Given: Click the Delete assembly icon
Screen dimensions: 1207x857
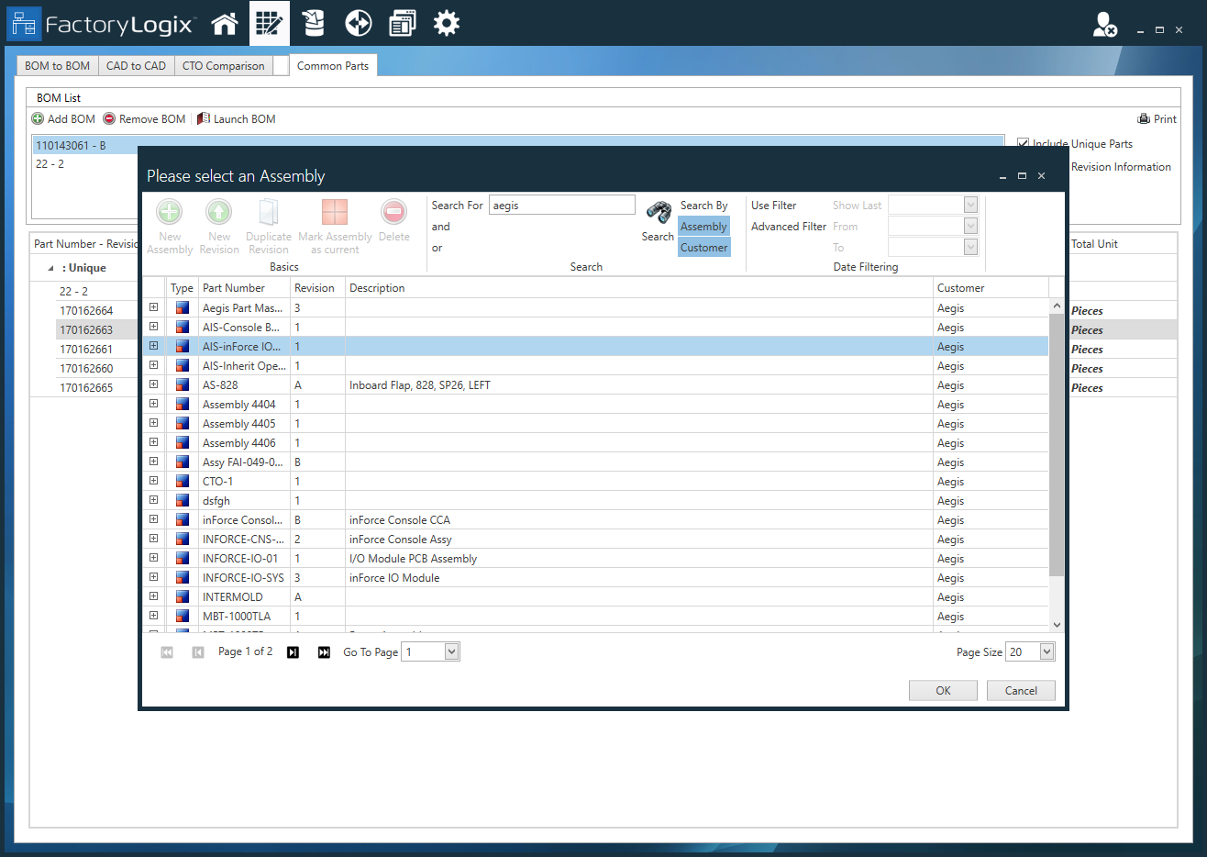Looking at the screenshot, I should point(393,213).
